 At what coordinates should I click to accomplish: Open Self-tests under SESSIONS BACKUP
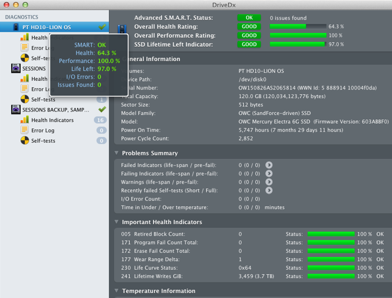43,141
